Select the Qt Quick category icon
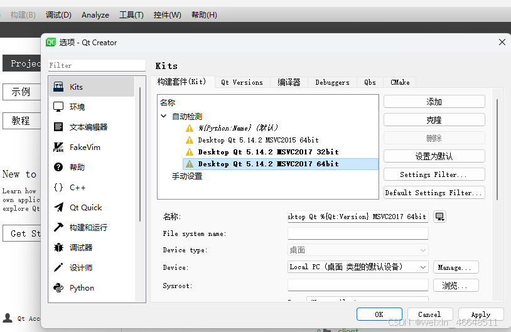The image size is (511, 332). tap(58, 207)
